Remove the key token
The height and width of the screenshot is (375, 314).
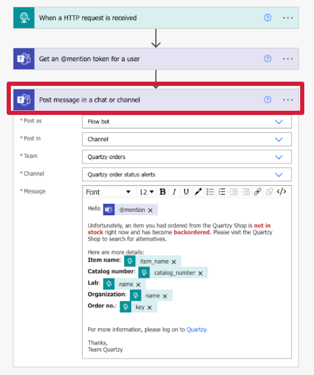(149, 307)
